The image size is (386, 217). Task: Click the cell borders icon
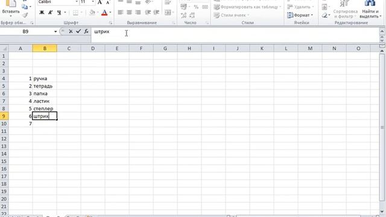click(x=75, y=12)
